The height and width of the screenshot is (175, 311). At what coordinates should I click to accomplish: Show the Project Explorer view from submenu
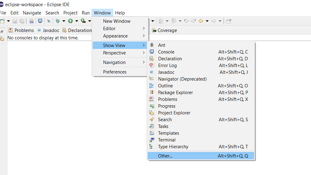tap(201, 113)
